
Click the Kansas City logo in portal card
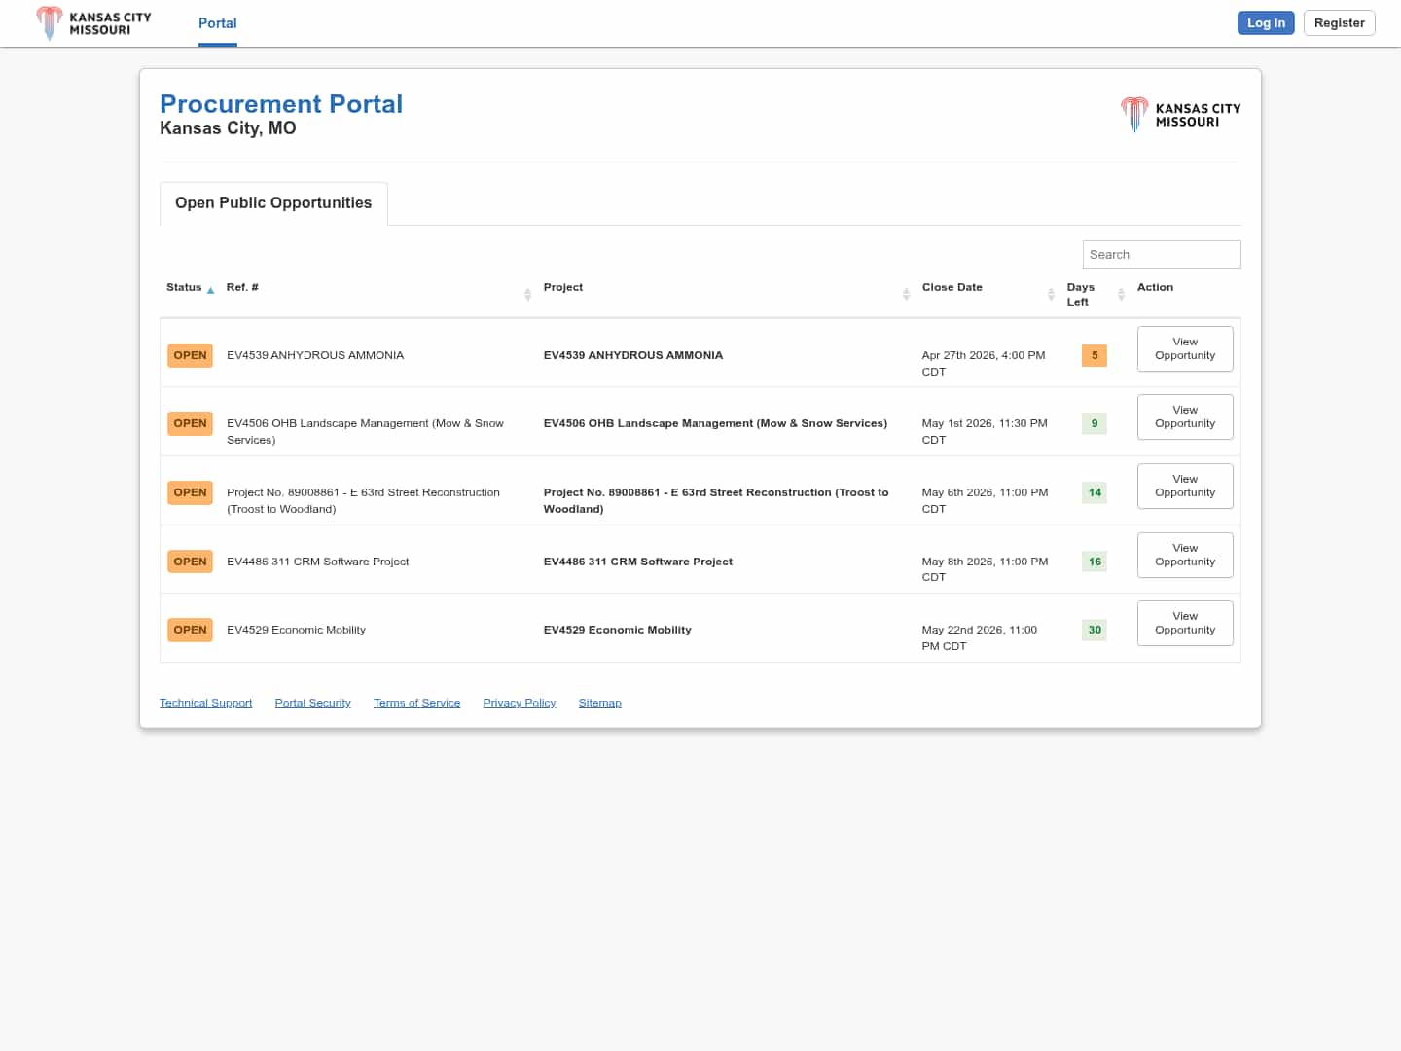pos(1180,115)
